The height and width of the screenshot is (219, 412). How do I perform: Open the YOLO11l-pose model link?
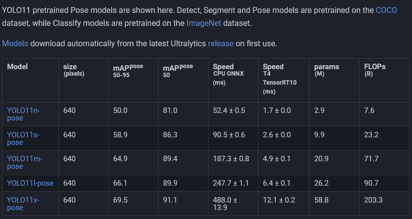tap(30, 183)
